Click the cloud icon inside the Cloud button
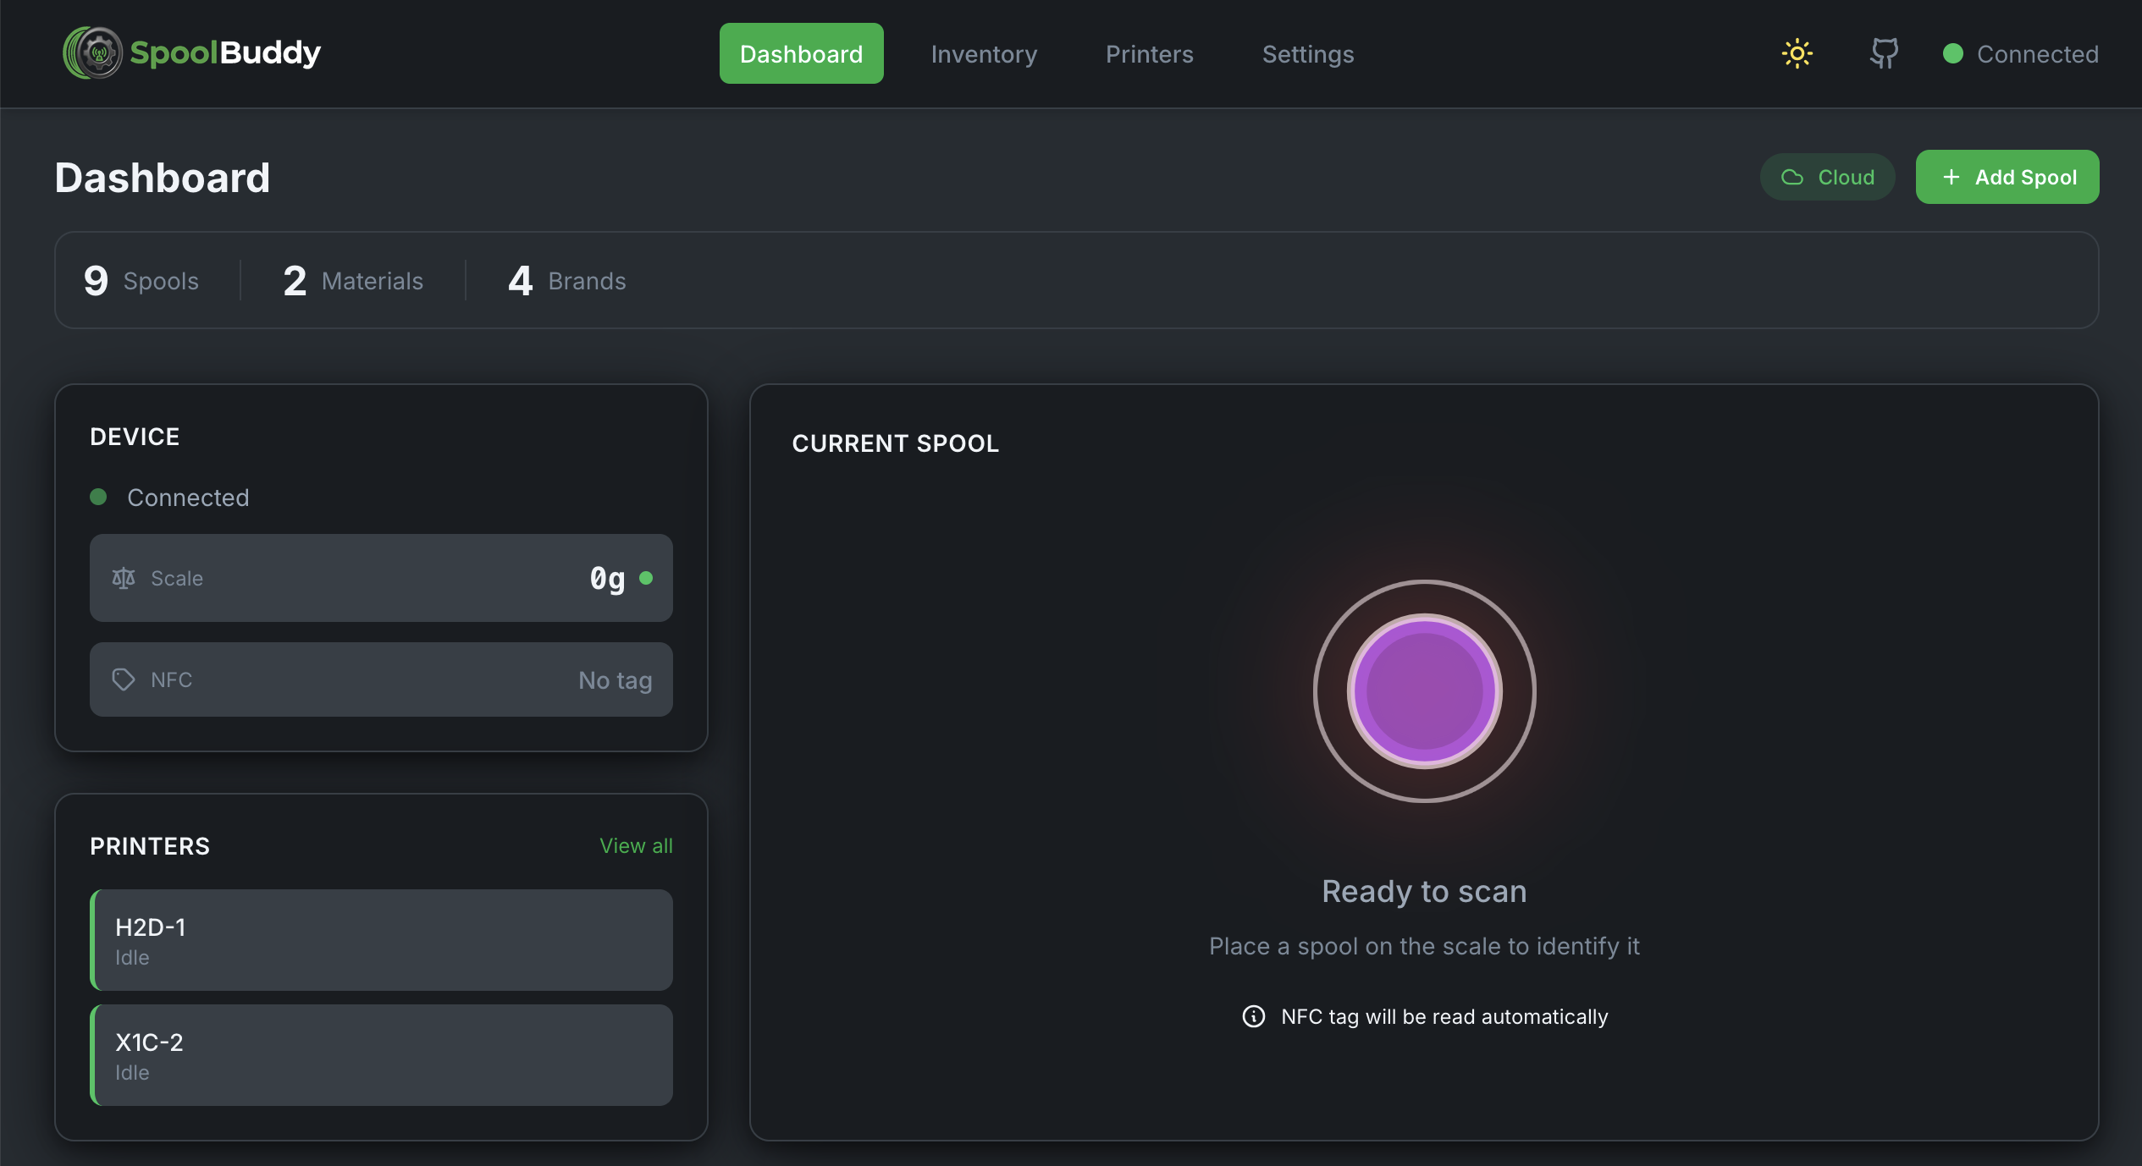Screen dimensions: 2142x1166 (1792, 177)
